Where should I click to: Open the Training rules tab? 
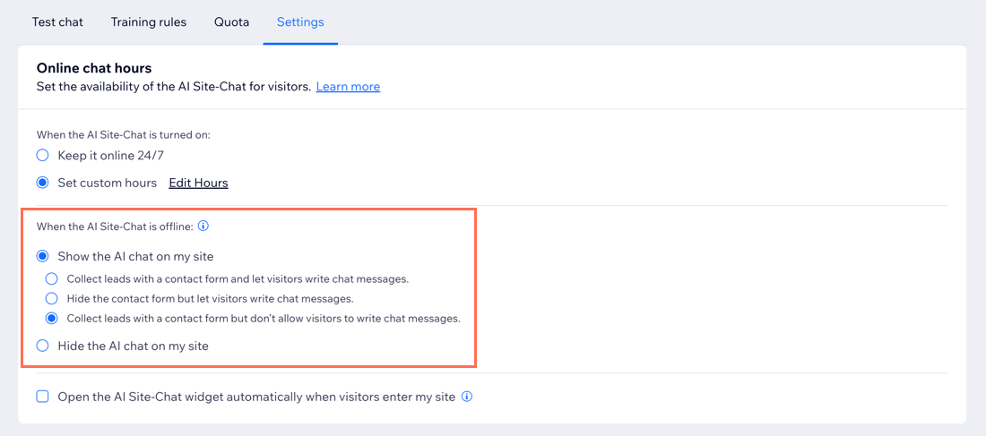149,22
